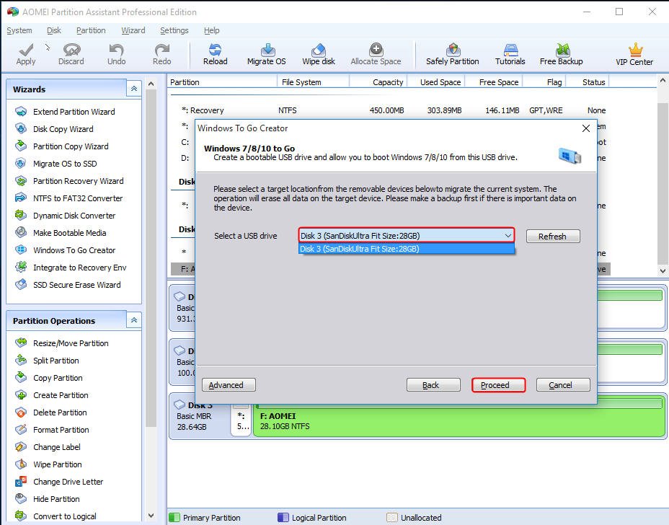Click the Discard toolbar icon
The height and width of the screenshot is (525, 669).
[71, 54]
